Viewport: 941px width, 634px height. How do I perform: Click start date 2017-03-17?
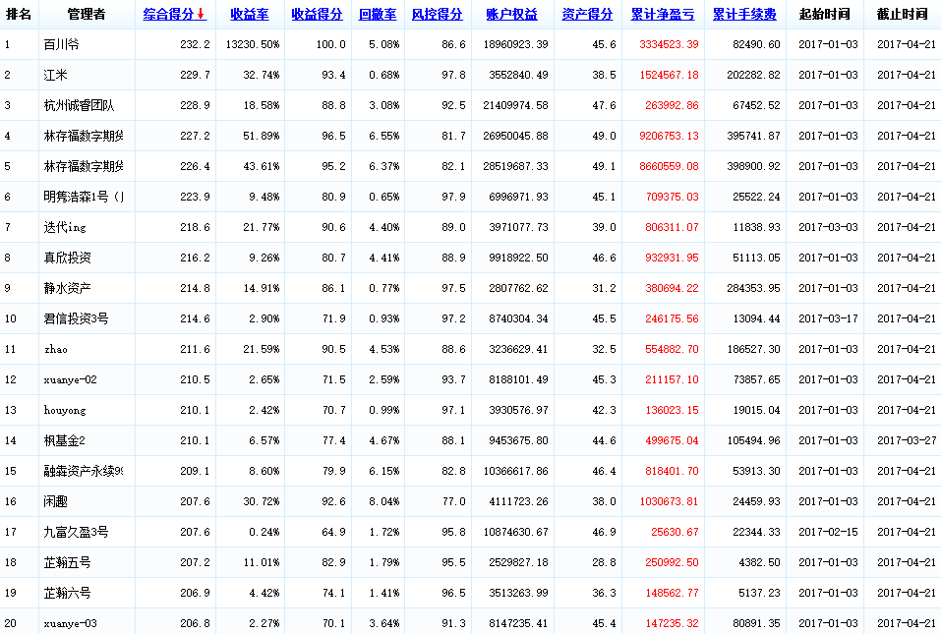[828, 319]
